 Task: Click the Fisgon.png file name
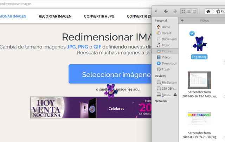199,57
